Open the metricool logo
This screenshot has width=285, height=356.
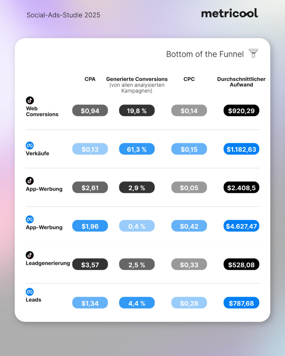229,14
